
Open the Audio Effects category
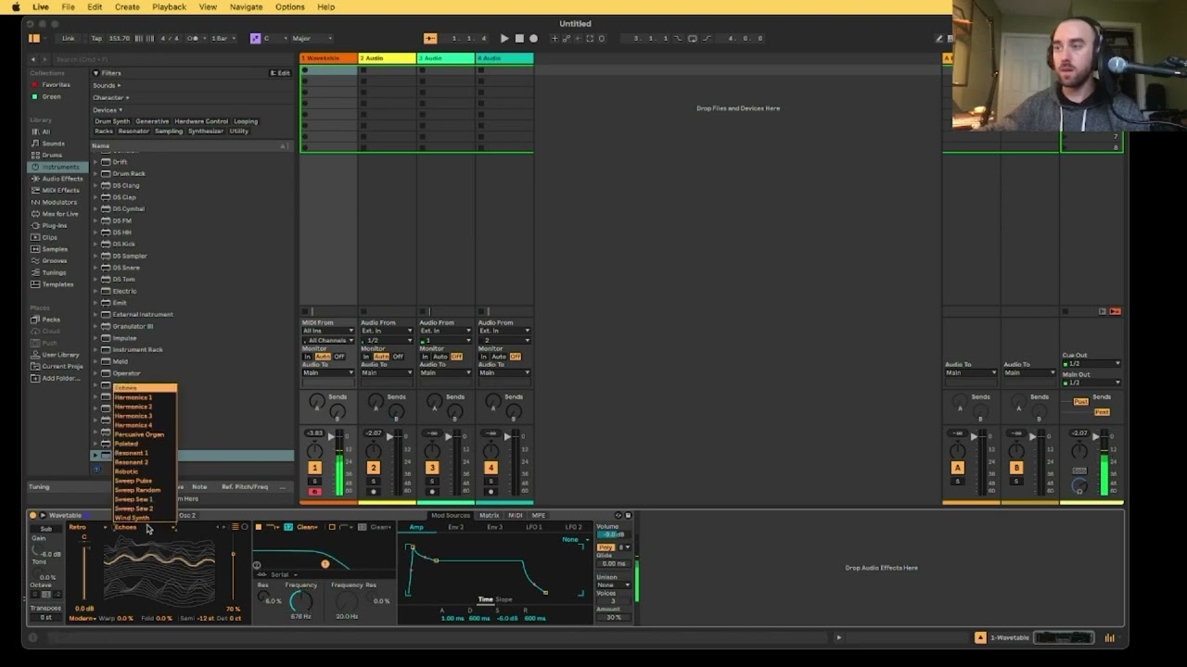click(x=62, y=178)
